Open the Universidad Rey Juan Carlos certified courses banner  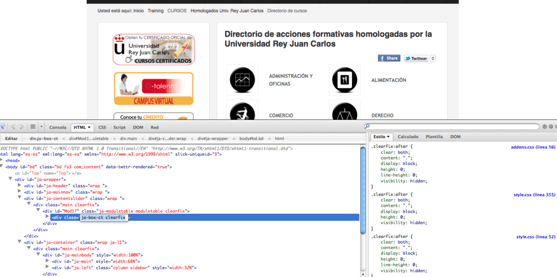pos(154,49)
